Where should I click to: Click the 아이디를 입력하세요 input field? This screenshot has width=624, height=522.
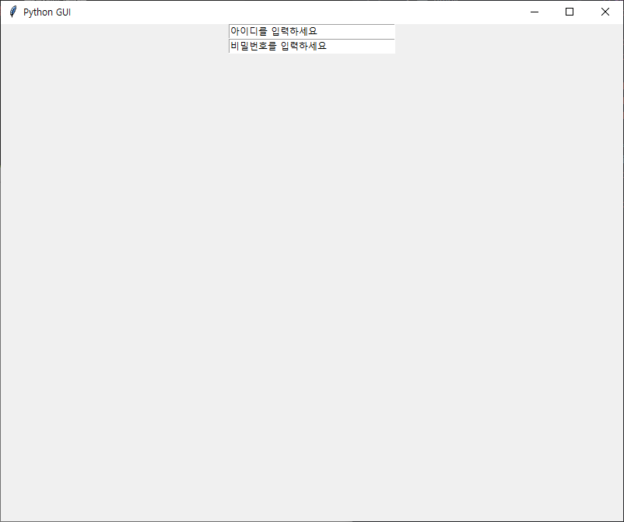pos(312,31)
